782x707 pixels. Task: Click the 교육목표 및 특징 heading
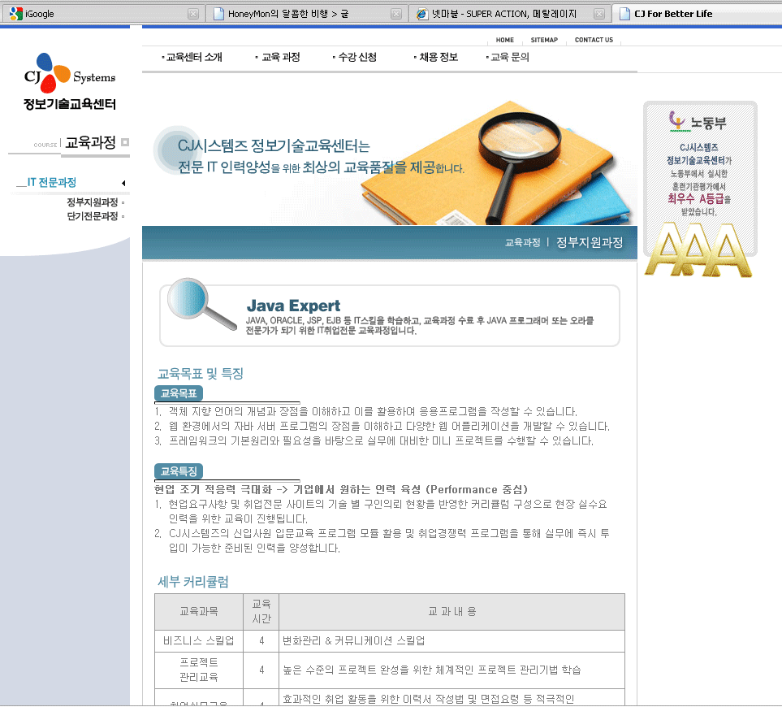coord(200,373)
